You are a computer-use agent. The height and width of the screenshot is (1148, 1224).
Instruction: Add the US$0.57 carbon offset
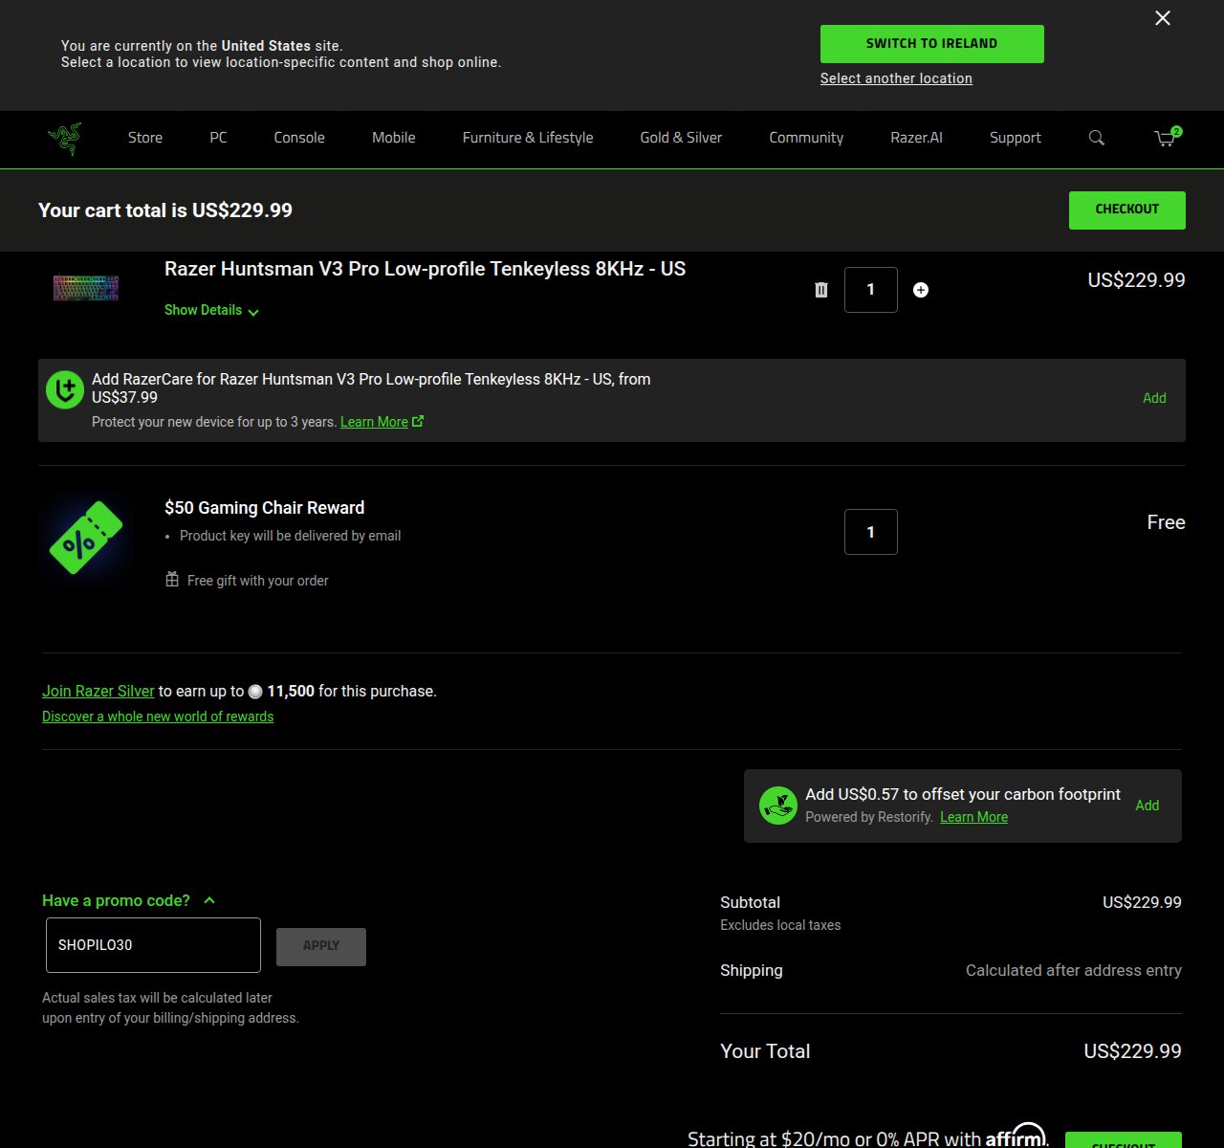(x=1147, y=806)
